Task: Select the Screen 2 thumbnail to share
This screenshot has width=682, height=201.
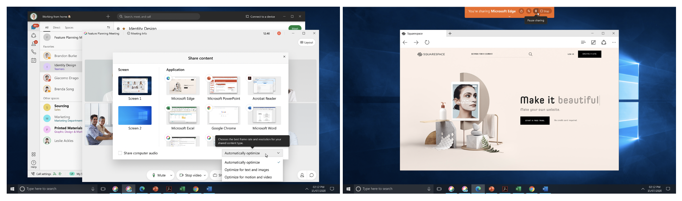Action: pyautogui.click(x=135, y=116)
